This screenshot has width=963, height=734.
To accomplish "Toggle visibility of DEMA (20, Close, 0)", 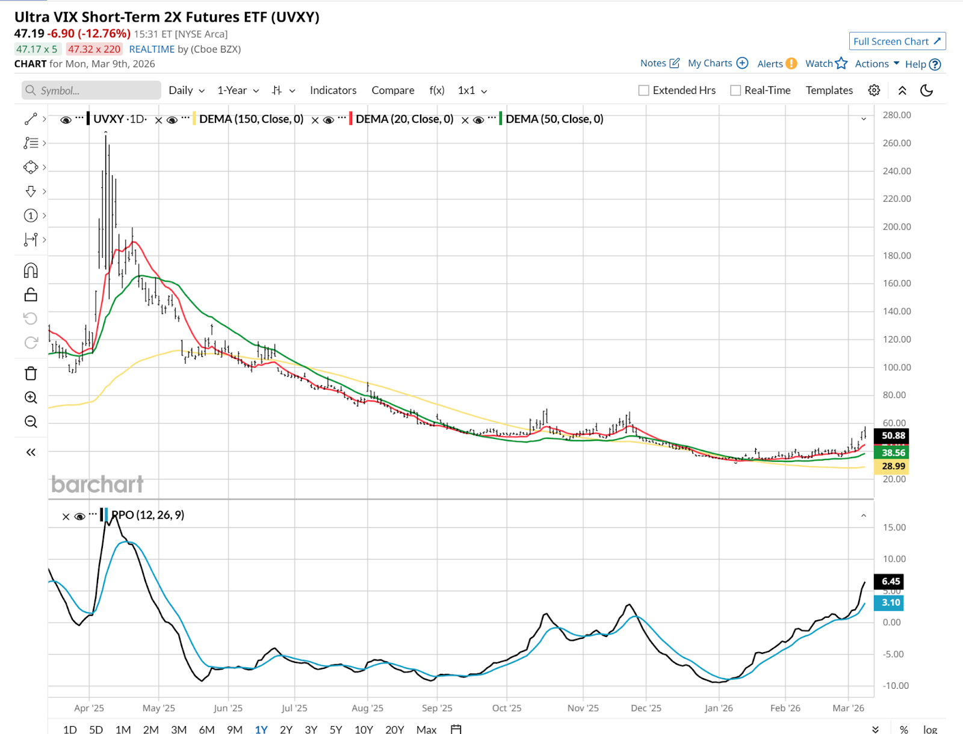I will click(329, 120).
